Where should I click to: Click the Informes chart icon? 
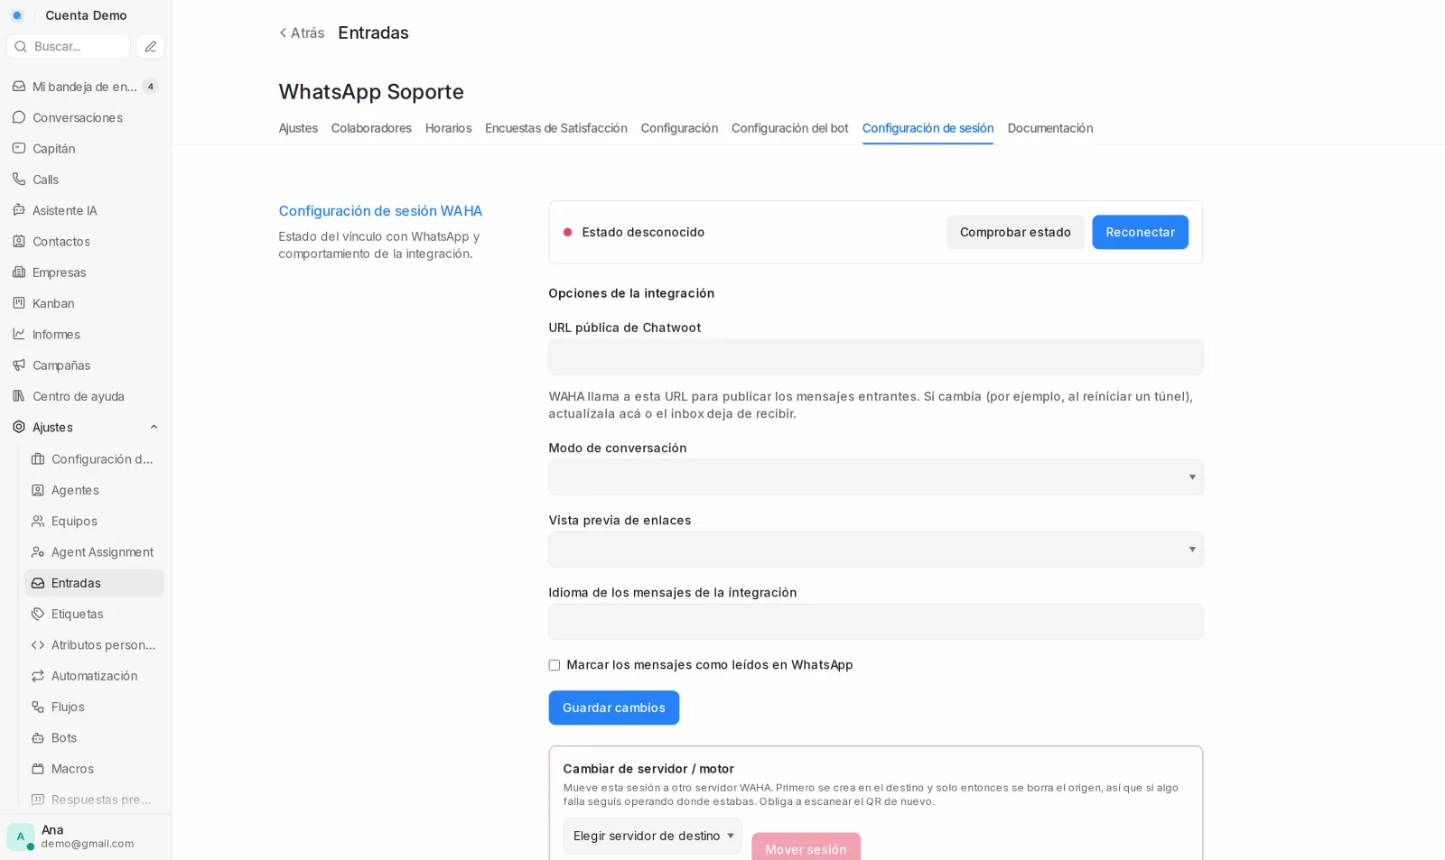19,334
